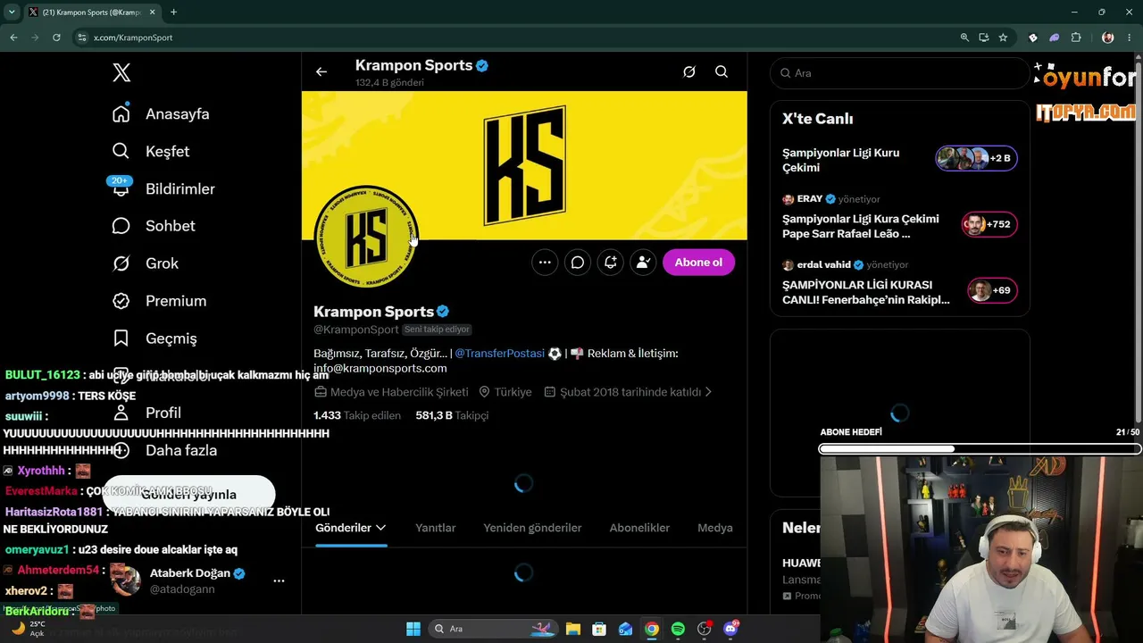Search within Krampon Sports profile posts
The image size is (1143, 643).
(x=722, y=72)
